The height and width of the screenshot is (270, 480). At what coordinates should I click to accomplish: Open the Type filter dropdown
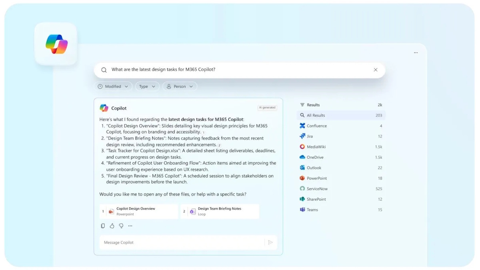pyautogui.click(x=147, y=86)
